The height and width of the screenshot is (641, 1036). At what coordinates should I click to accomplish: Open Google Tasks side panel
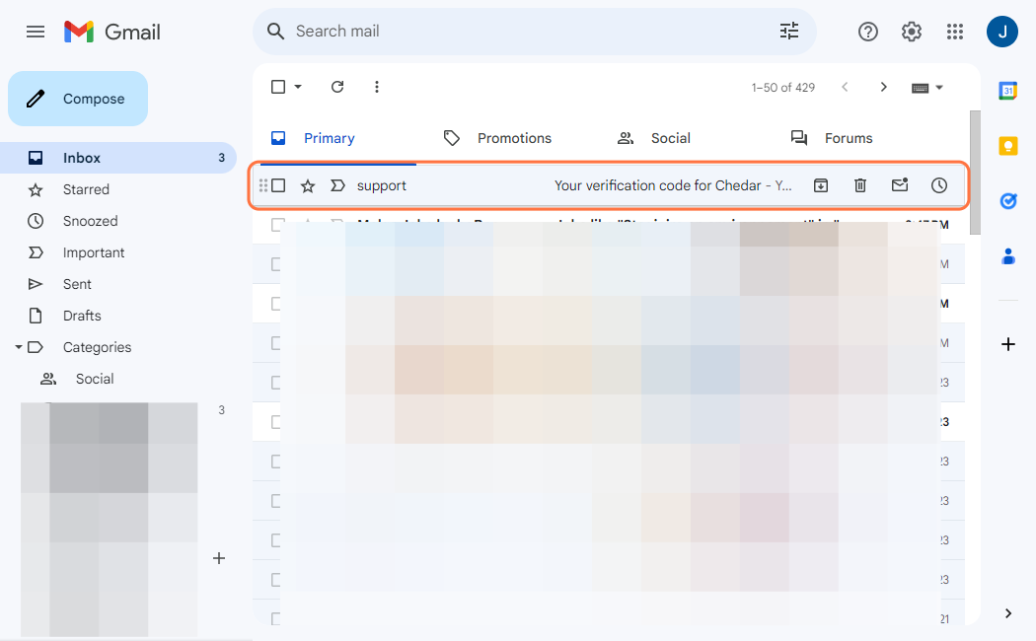[x=1007, y=201]
